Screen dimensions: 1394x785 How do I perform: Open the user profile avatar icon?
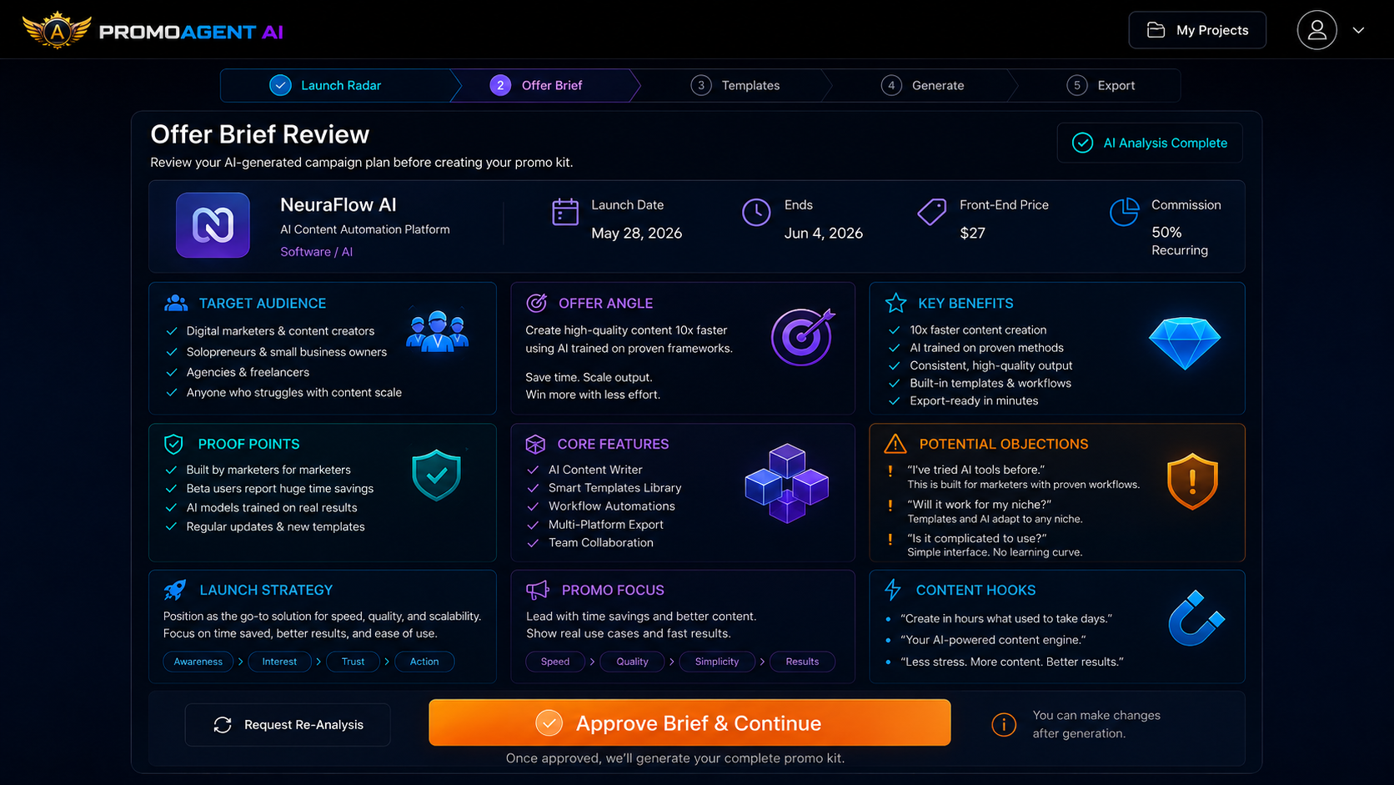(x=1316, y=30)
